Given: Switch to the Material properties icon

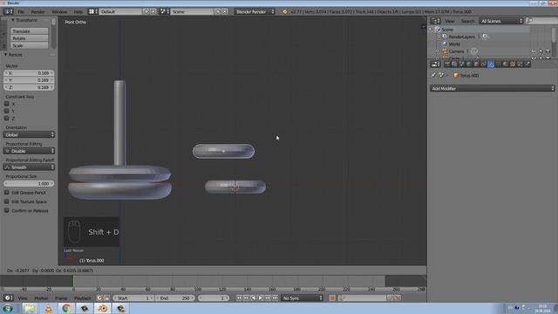Looking at the screenshot, I should click(506, 64).
